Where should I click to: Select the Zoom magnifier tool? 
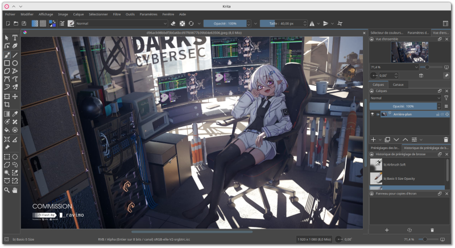(7, 190)
